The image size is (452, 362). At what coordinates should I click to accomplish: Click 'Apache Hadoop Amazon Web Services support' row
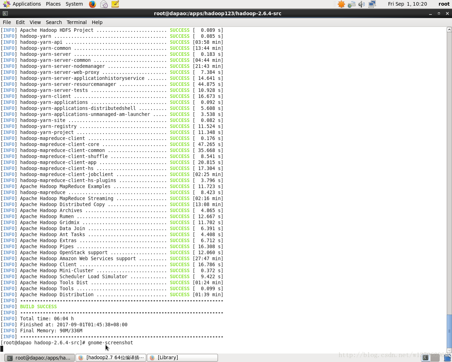[112, 258]
